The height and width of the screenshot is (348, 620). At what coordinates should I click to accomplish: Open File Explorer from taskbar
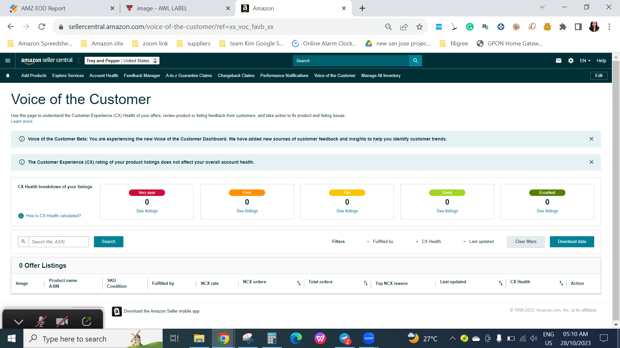[x=199, y=338]
